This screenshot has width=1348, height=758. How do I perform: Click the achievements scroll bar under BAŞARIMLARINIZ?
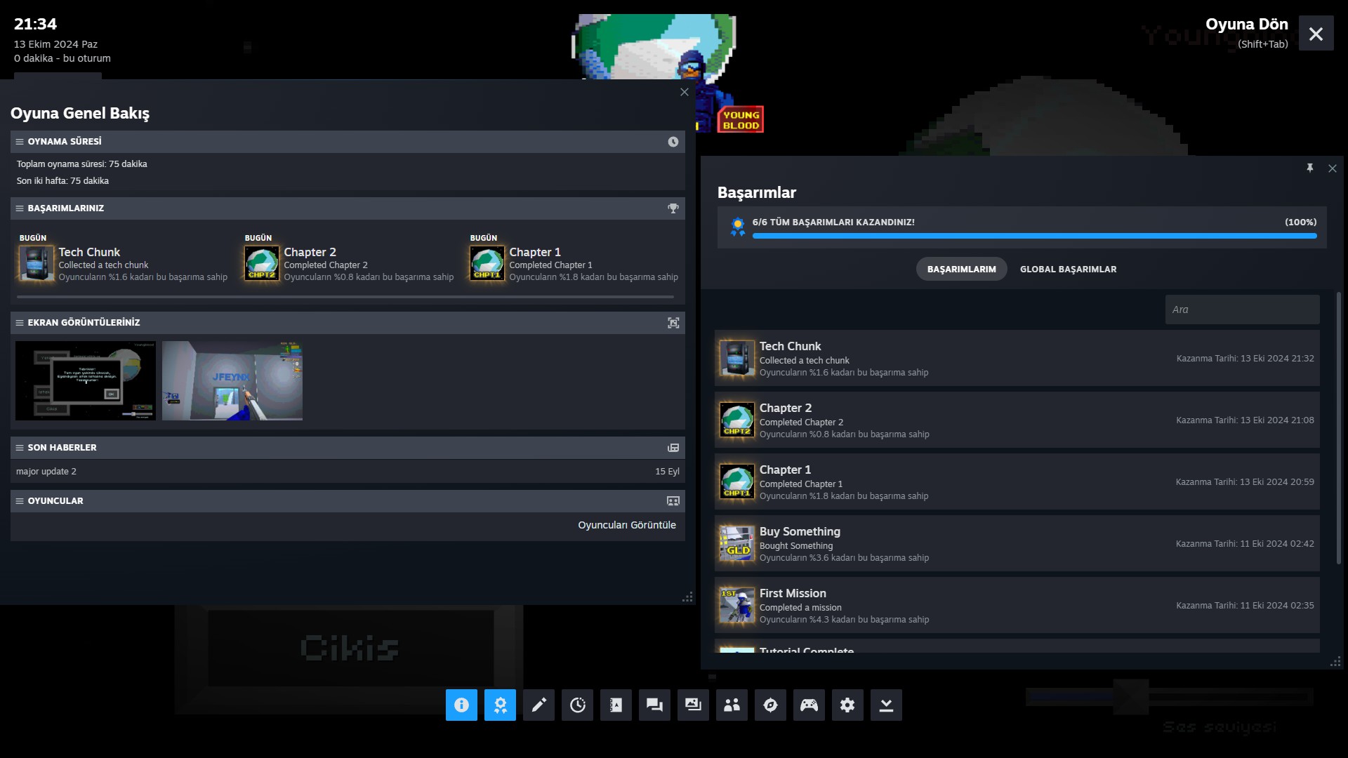click(x=344, y=297)
